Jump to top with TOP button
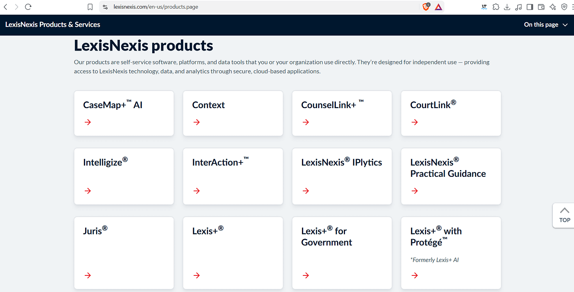 point(565,215)
